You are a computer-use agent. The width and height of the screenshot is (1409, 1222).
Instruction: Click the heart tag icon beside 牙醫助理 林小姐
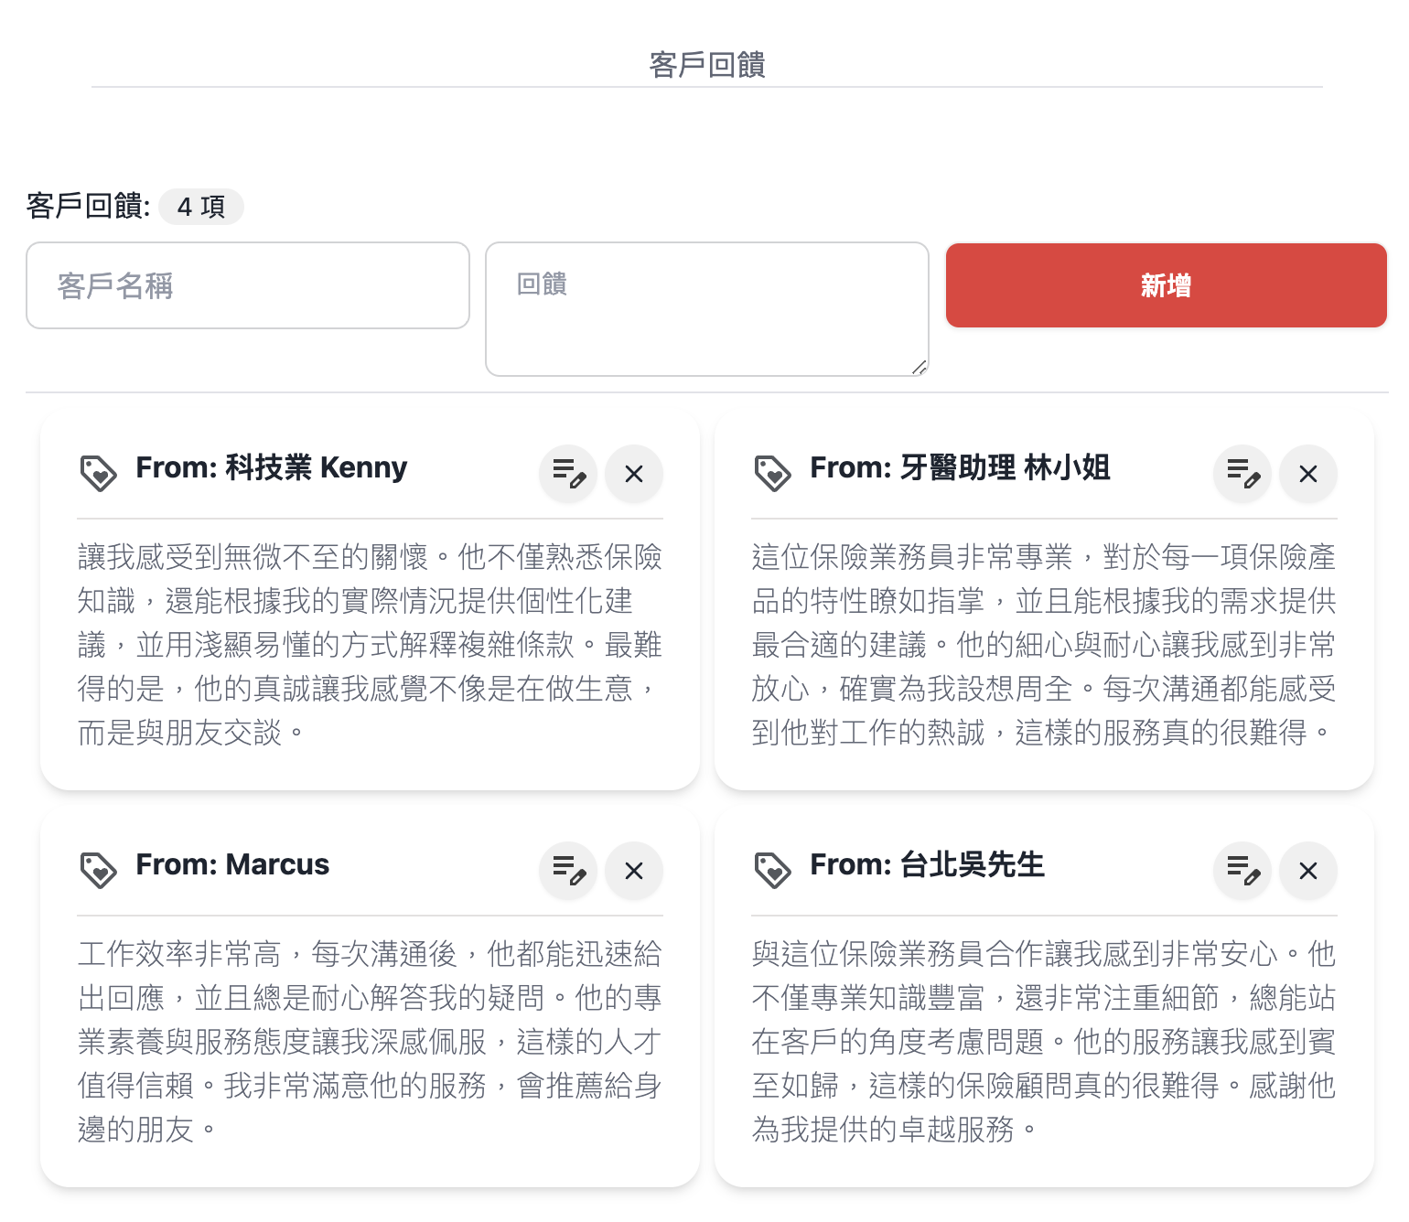tap(773, 473)
